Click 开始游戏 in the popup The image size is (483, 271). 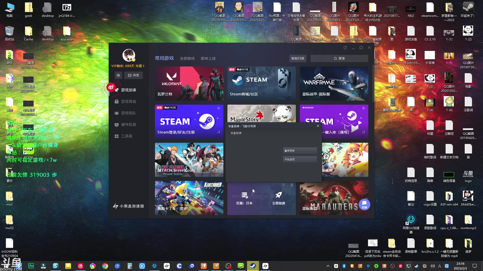tap(300, 159)
